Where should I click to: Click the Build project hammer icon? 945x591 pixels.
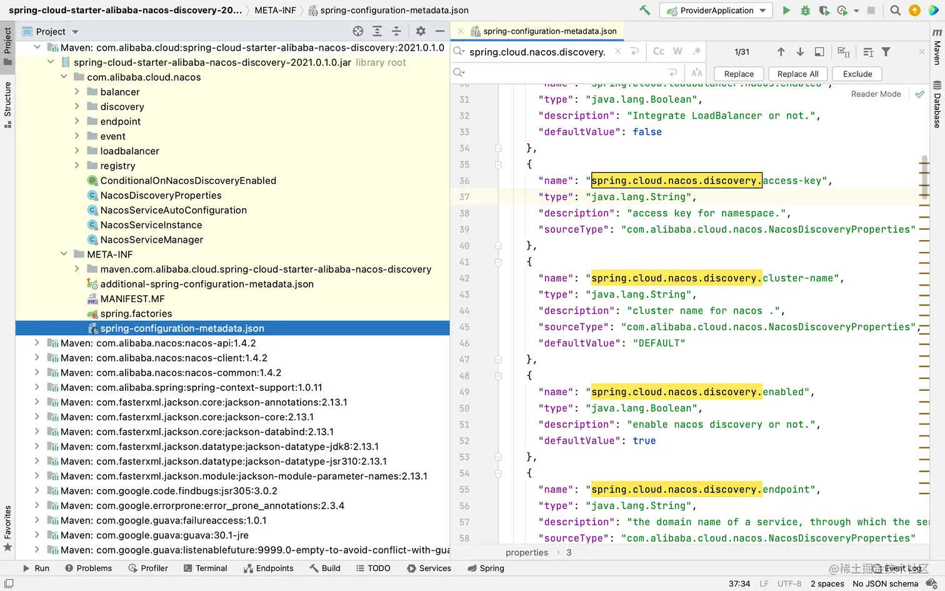[x=644, y=10]
